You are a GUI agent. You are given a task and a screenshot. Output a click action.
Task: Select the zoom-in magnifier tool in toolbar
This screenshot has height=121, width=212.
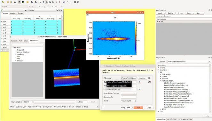click(47, 2)
